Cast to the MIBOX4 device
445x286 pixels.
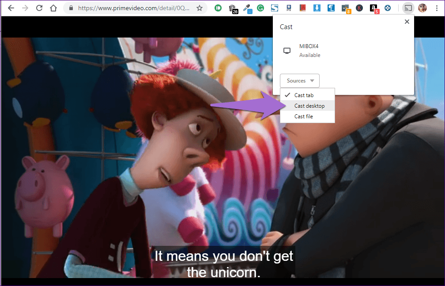pyautogui.click(x=309, y=51)
